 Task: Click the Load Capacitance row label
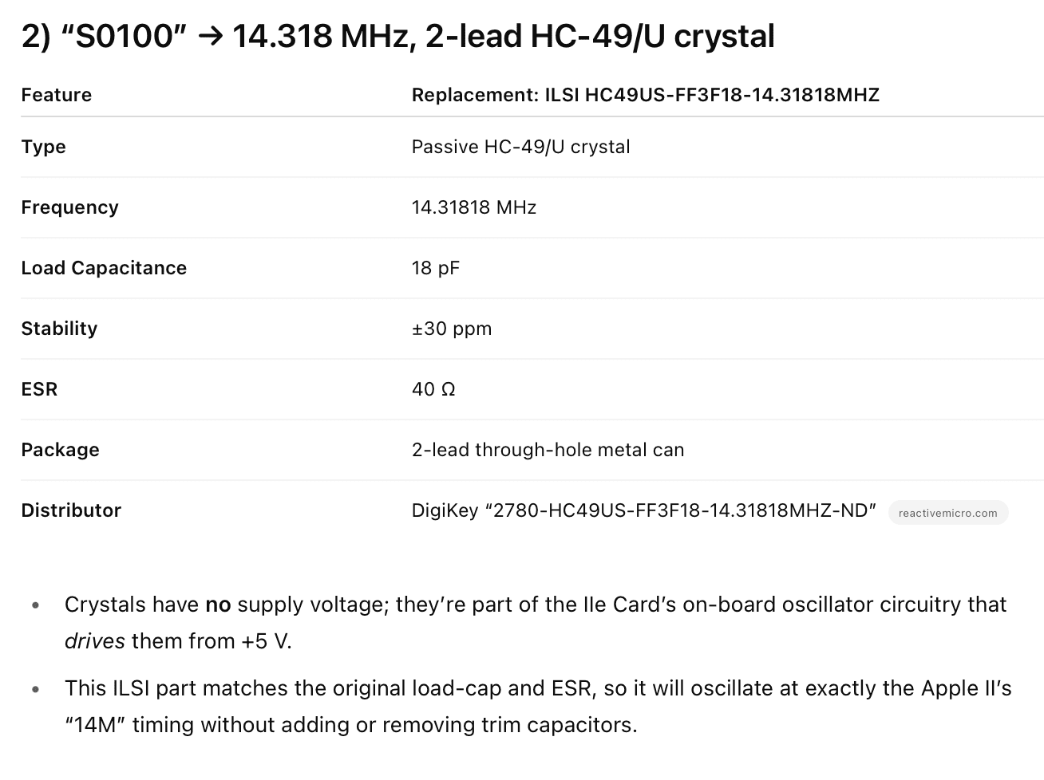(104, 268)
